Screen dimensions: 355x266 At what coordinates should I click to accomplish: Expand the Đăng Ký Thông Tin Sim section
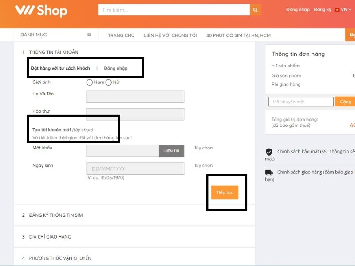coord(55,215)
